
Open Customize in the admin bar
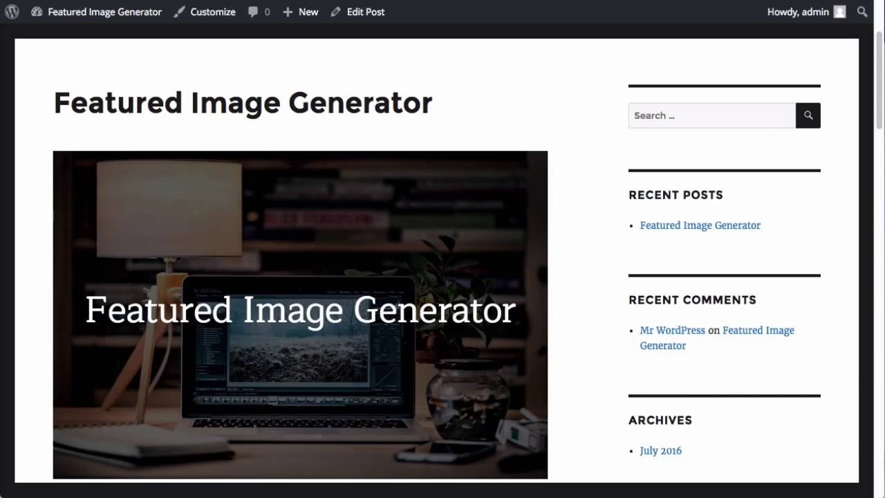pyautogui.click(x=205, y=12)
